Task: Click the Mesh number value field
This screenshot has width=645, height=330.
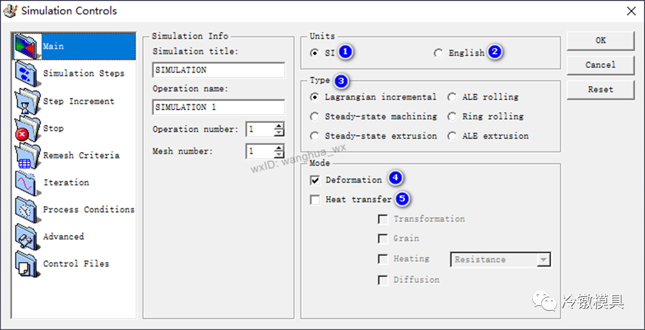Action: (x=260, y=151)
